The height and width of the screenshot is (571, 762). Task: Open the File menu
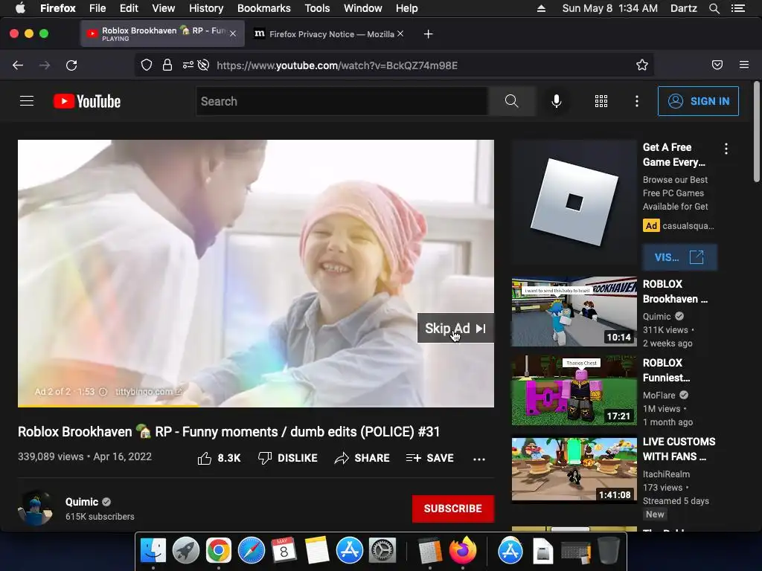click(97, 8)
